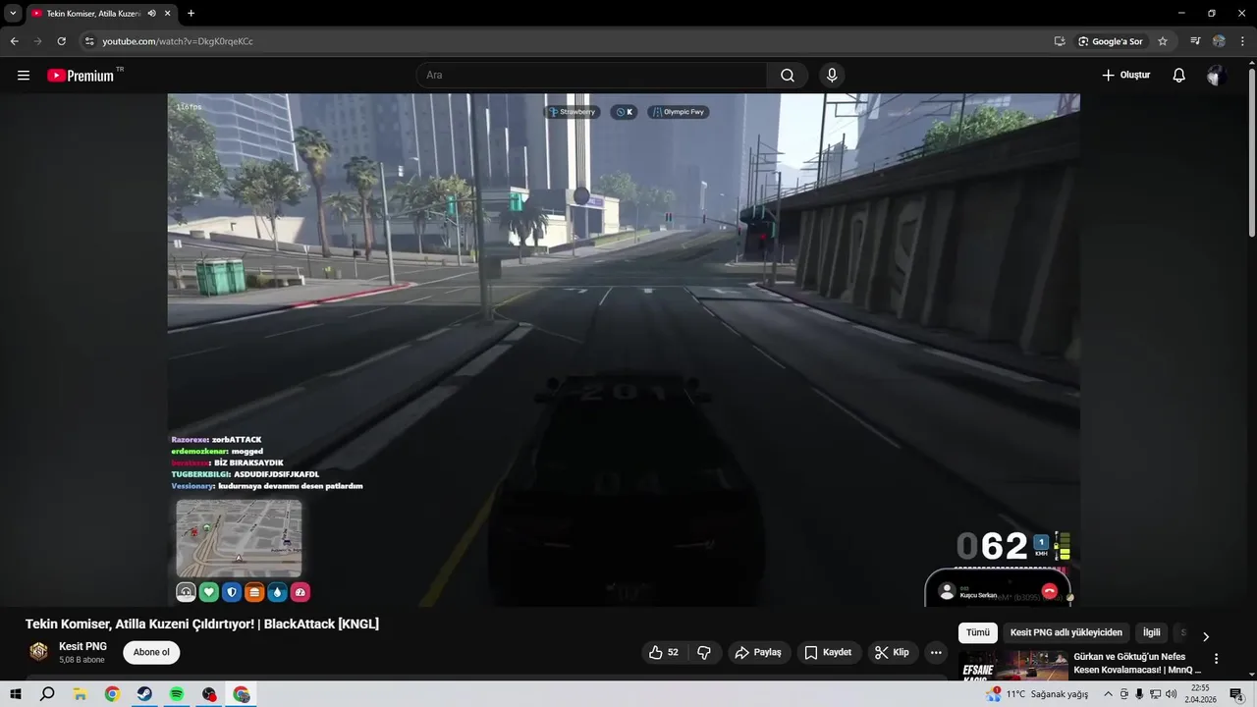Open the notifications bell
The image size is (1257, 707).
(1179, 76)
